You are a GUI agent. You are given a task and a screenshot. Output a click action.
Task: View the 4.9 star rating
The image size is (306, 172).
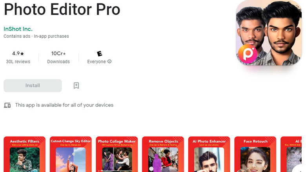(x=18, y=53)
